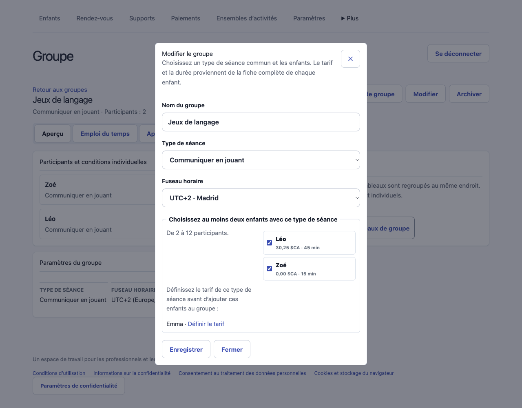Click the Enregistrer button
The height and width of the screenshot is (408, 522).
[x=186, y=349]
